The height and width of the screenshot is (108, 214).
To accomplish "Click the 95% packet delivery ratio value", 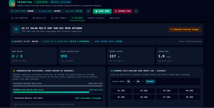I will (64, 56).
